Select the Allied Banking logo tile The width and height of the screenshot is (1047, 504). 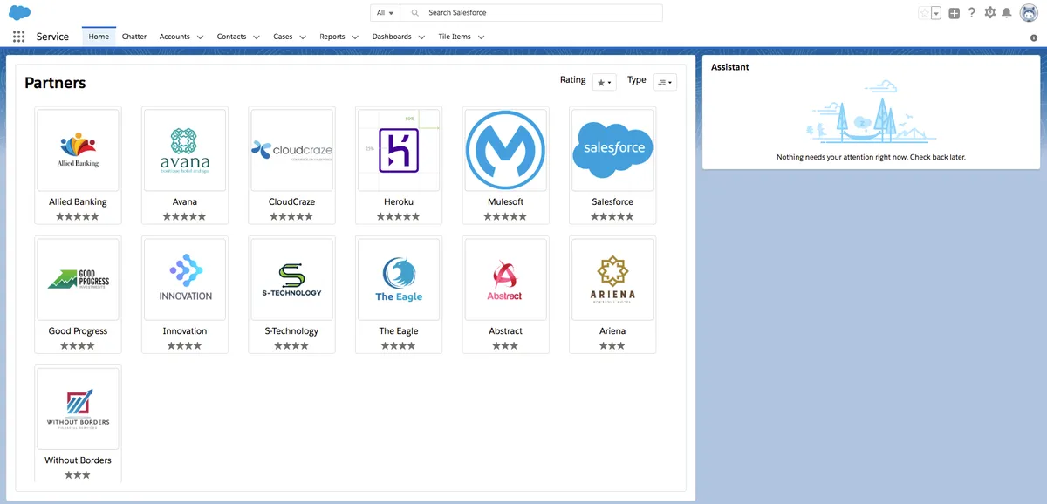click(x=79, y=150)
